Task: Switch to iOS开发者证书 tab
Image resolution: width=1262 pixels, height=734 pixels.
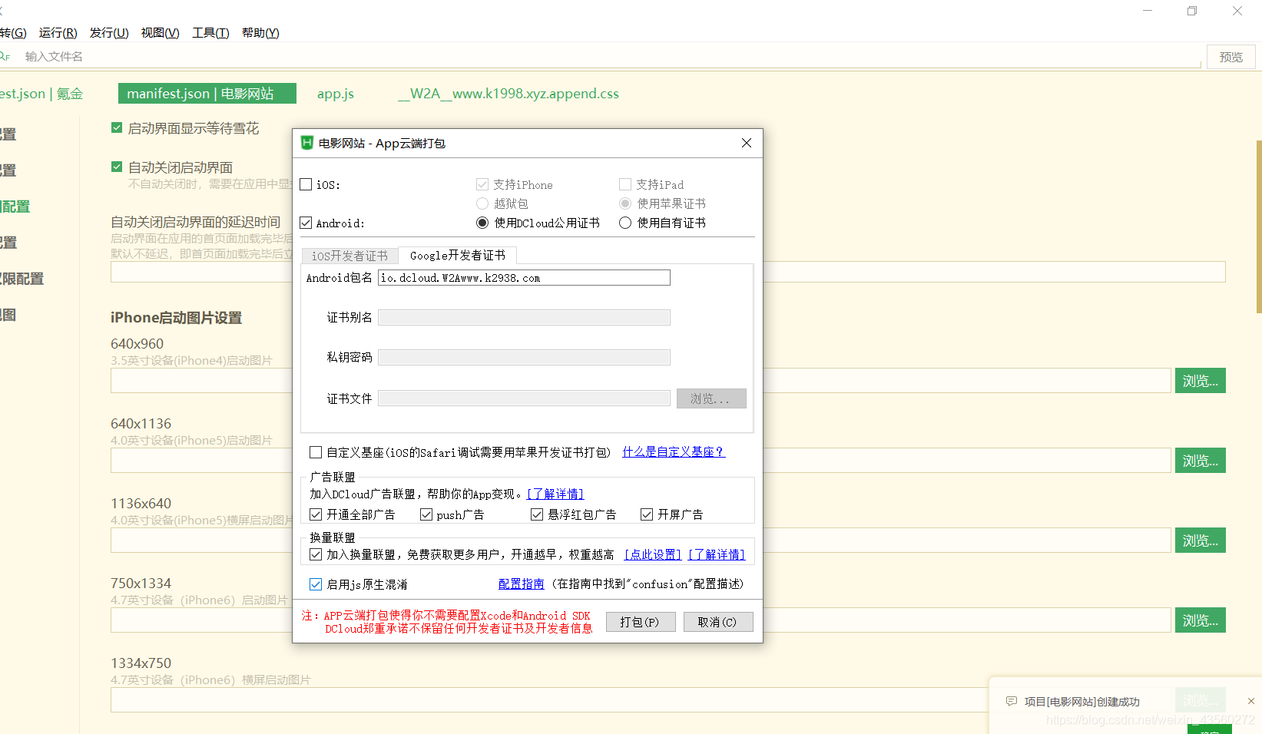Action: (349, 256)
